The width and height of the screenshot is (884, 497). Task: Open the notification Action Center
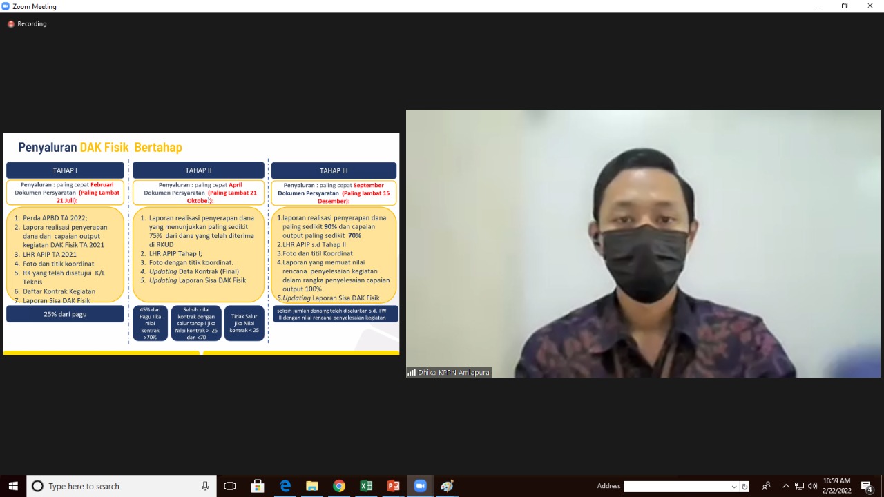coord(867,486)
